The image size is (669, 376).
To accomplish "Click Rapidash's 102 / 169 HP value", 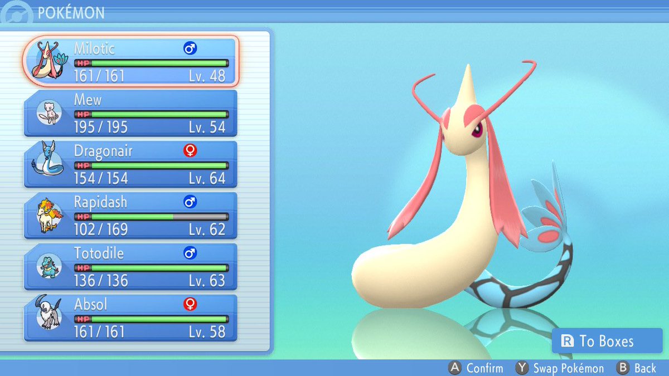I will (101, 229).
